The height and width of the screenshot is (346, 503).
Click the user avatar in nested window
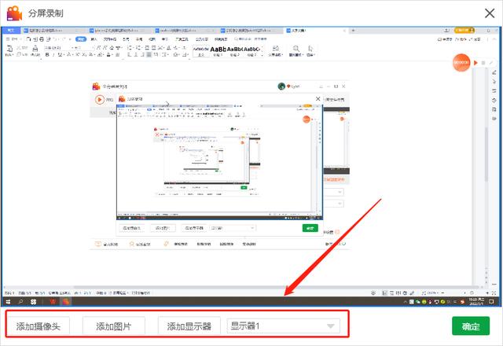pos(281,87)
